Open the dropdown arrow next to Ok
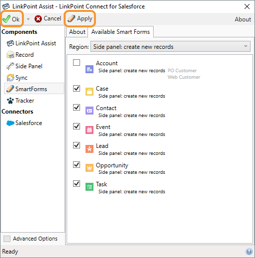Viewport: 255px width, 258px height. click(28, 19)
